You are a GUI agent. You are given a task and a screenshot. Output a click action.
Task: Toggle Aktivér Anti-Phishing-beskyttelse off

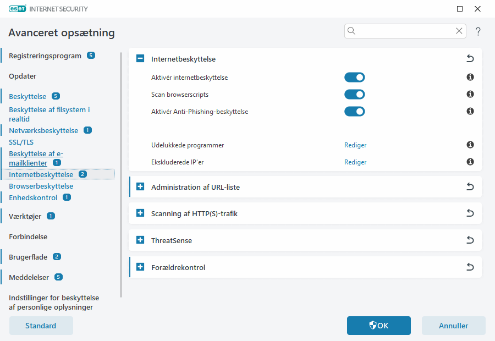tap(355, 112)
